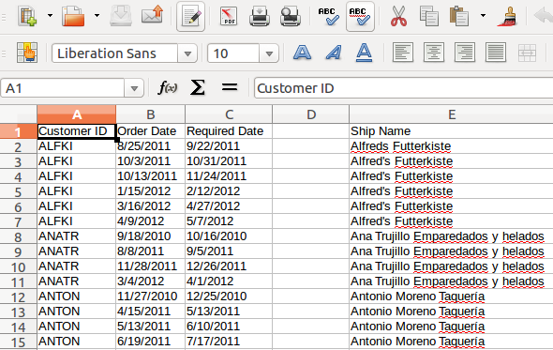Select order date 6/19/2011
The height and width of the screenshot is (350, 553).
tap(151, 342)
